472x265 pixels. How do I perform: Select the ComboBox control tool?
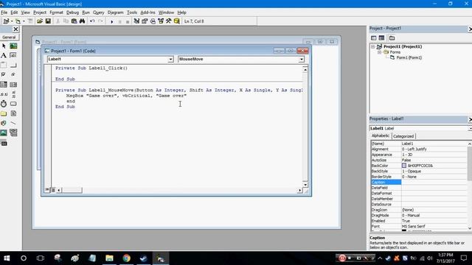4,85
